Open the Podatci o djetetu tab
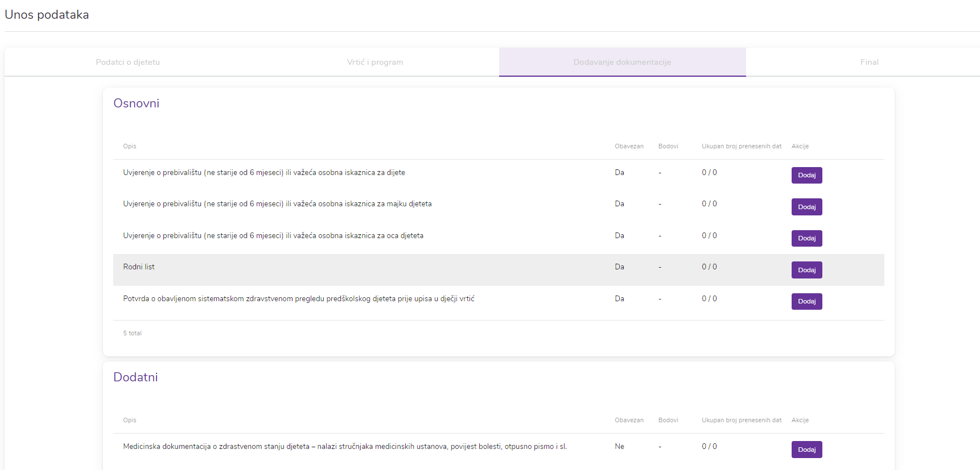The image size is (980, 470). 127,62
